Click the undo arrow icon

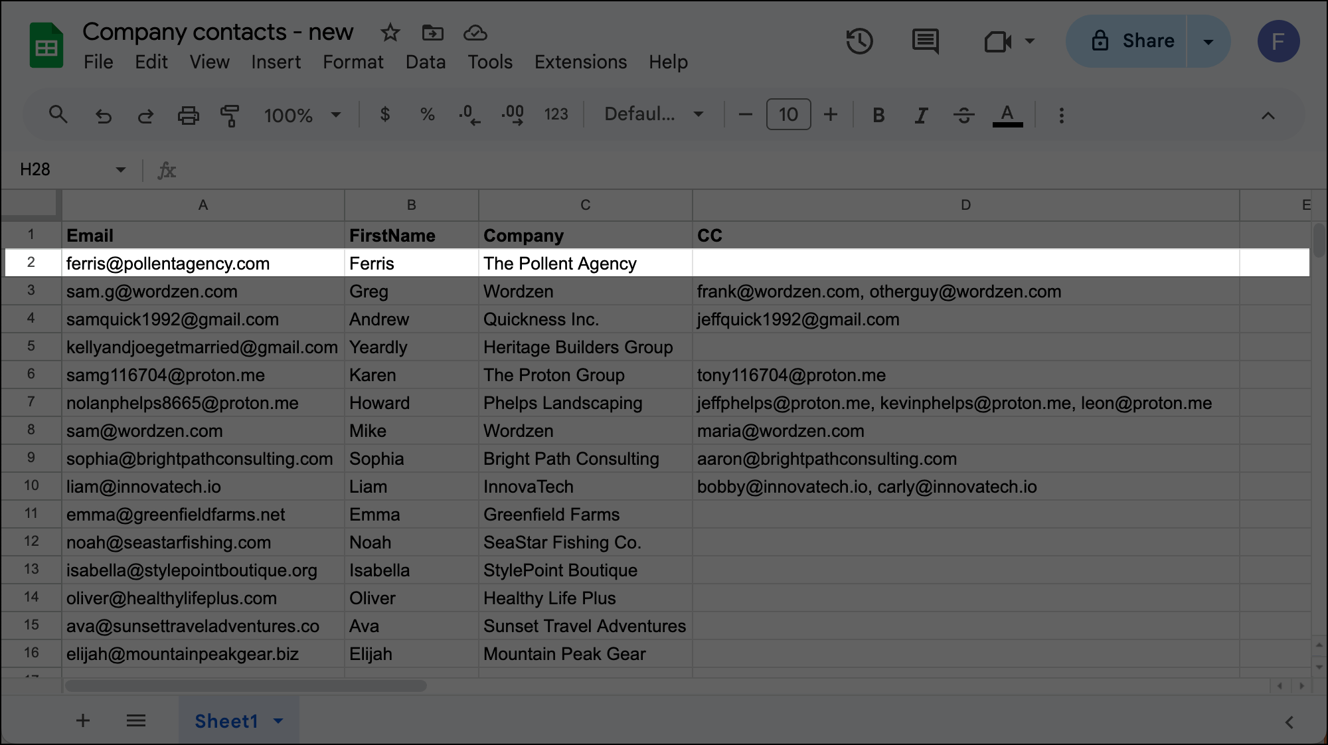[x=103, y=116]
